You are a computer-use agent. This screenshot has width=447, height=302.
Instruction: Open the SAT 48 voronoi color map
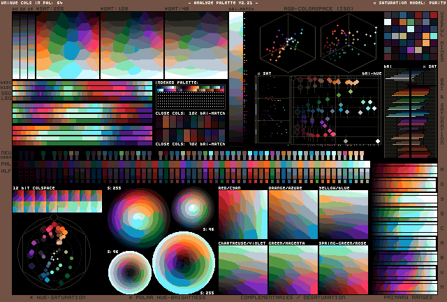tap(196, 45)
